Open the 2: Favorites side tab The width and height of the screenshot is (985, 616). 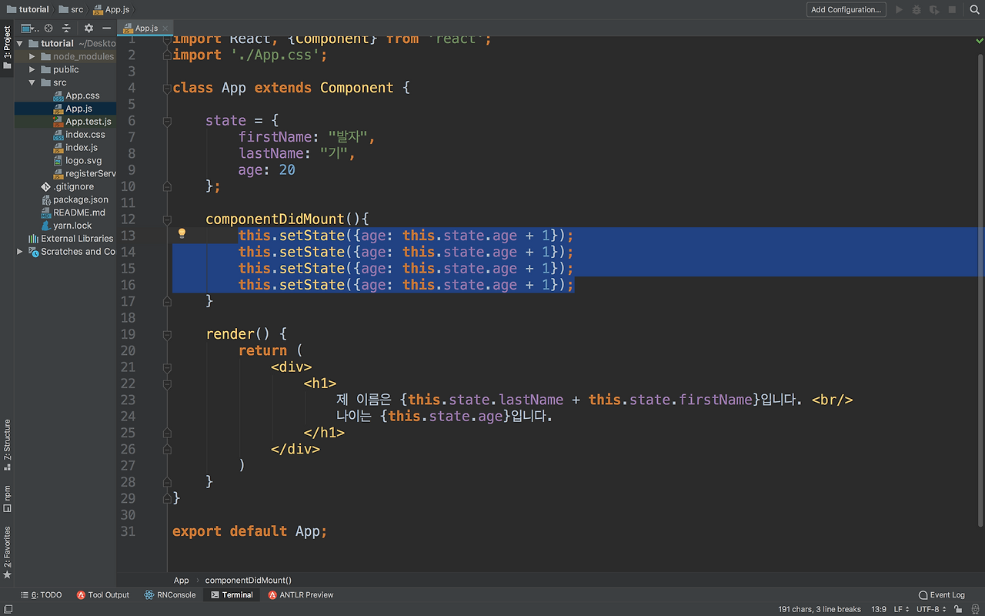[x=7, y=552]
